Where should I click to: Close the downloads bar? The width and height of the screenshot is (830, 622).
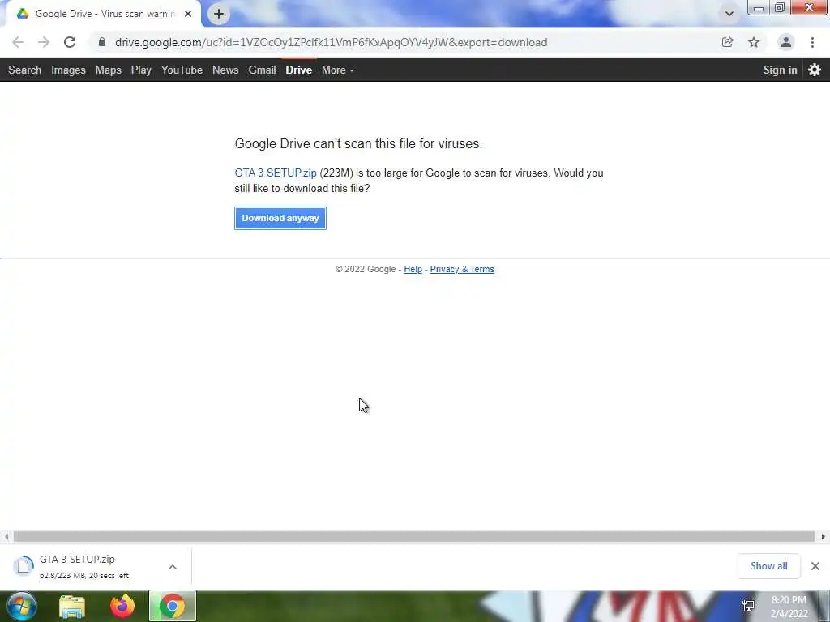pos(815,566)
